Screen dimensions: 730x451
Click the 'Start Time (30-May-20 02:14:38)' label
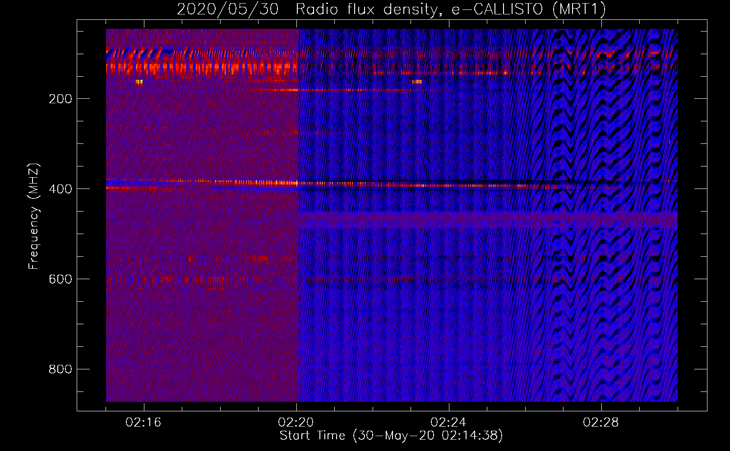click(x=391, y=436)
